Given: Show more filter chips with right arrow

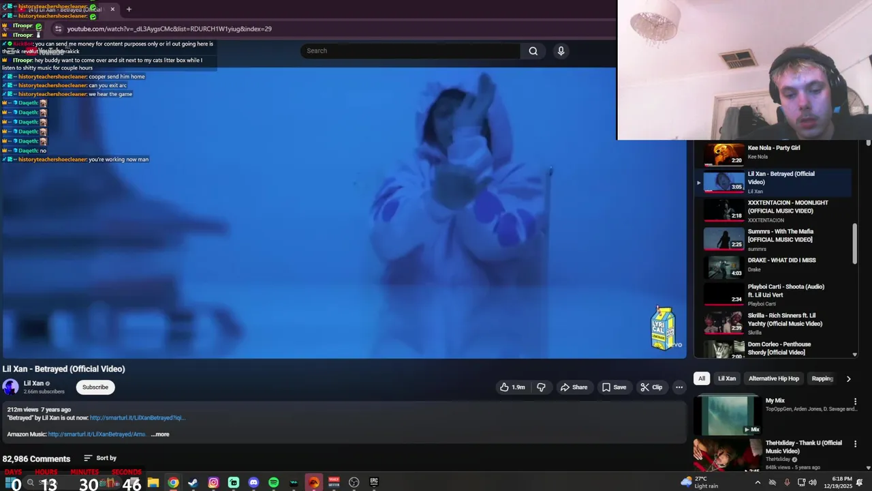Looking at the screenshot, I should click(x=848, y=378).
